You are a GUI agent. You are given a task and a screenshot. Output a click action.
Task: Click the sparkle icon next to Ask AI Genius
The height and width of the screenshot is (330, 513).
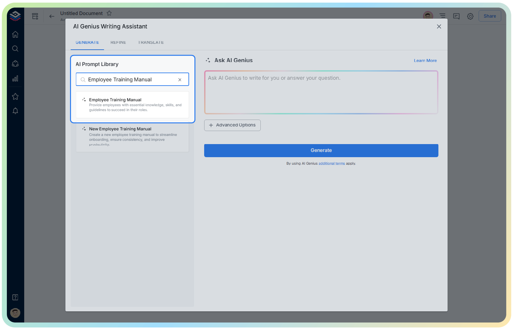click(x=208, y=60)
